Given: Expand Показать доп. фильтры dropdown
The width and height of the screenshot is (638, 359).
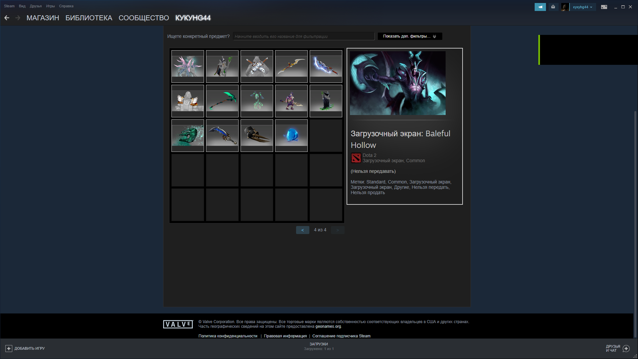Looking at the screenshot, I should coord(410,36).
